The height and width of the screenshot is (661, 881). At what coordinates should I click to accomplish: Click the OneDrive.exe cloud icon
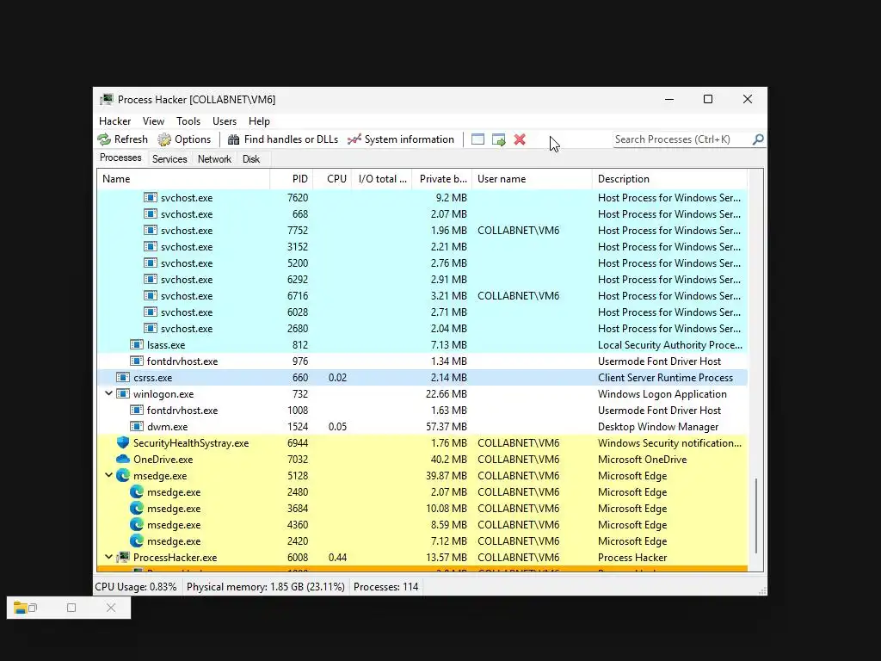(x=122, y=460)
